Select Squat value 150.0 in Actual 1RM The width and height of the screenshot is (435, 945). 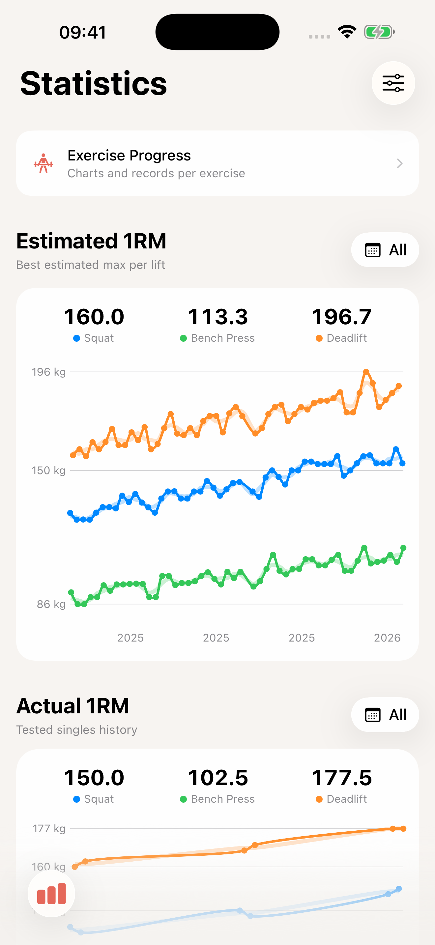pyautogui.click(x=94, y=778)
